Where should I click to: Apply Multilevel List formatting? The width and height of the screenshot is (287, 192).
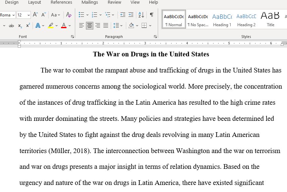[107, 15]
